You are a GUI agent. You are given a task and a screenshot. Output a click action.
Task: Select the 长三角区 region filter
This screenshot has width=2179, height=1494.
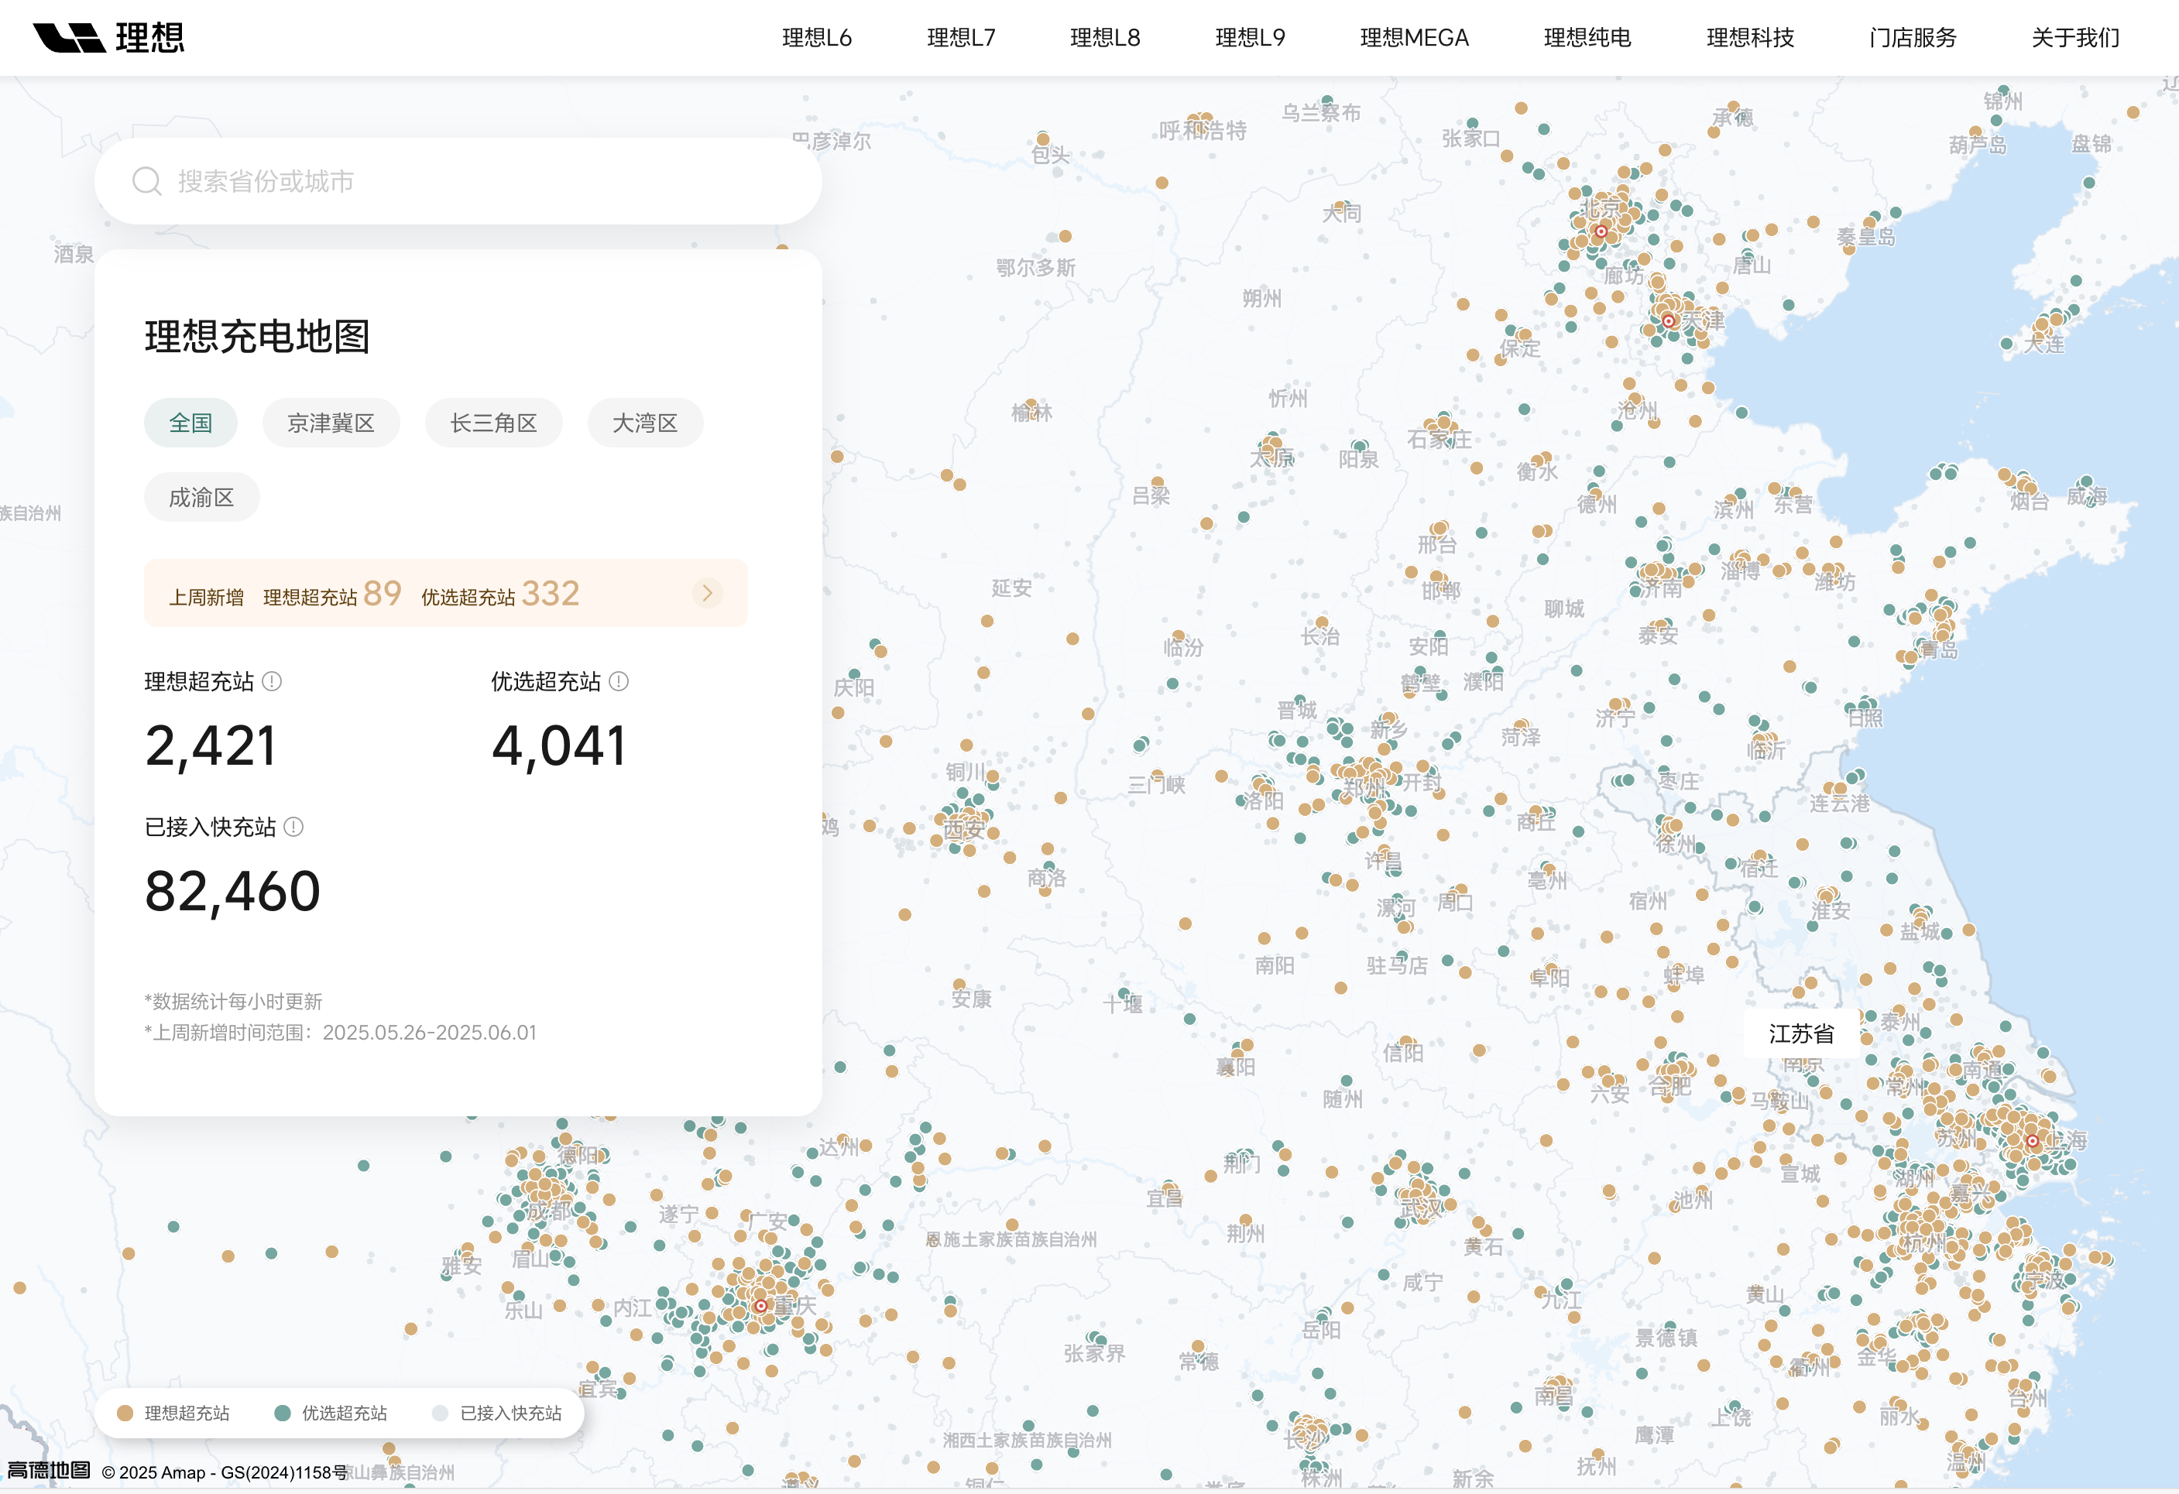493,423
